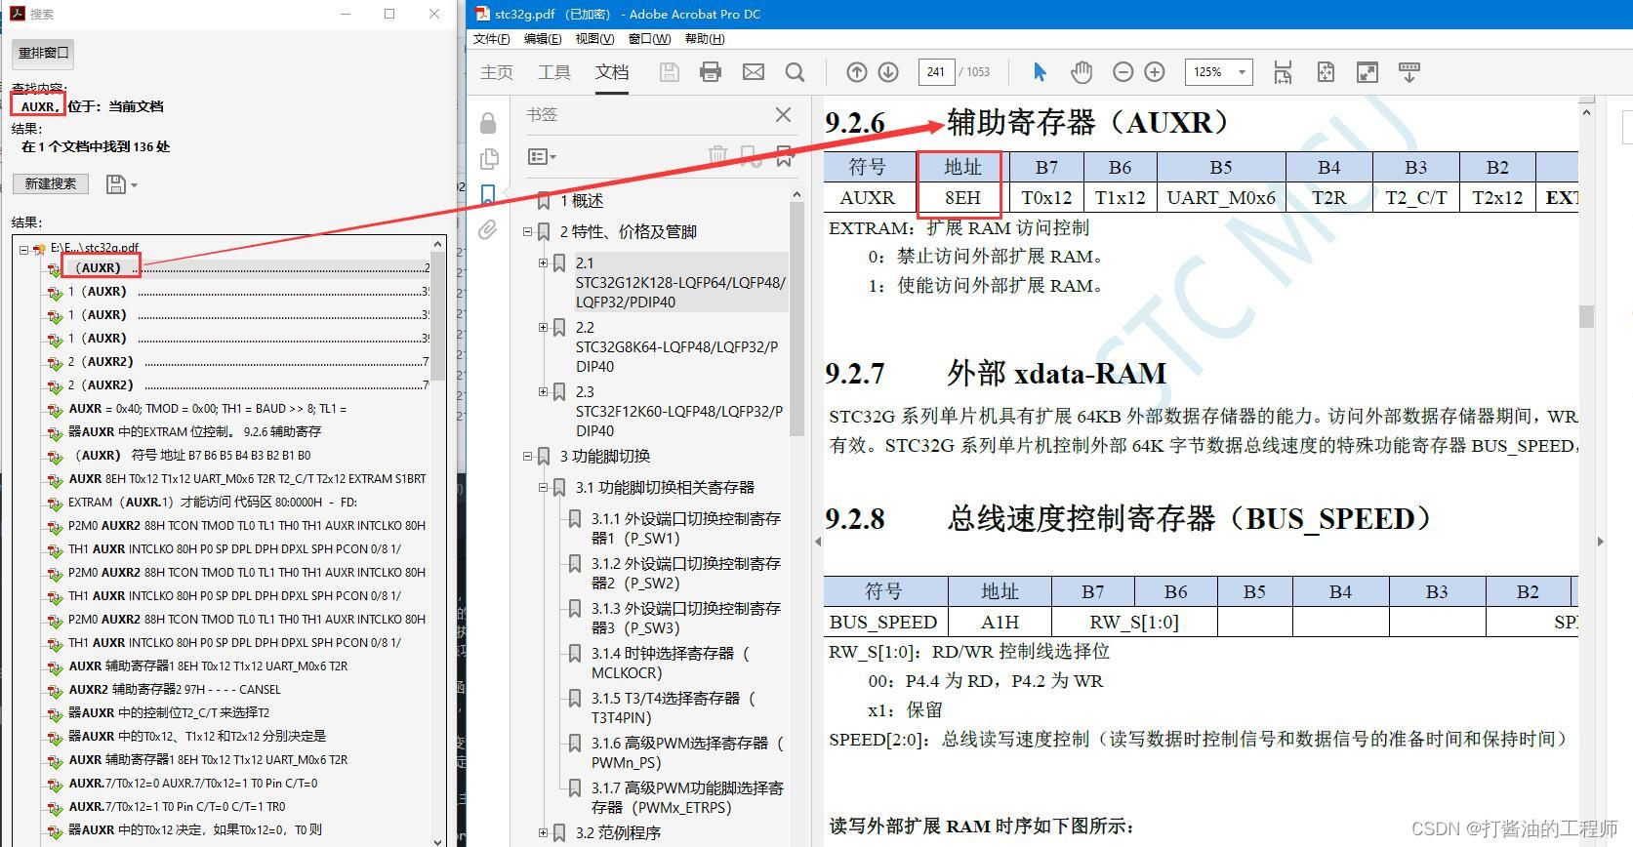The height and width of the screenshot is (847, 1633).
Task: Select bookmark 3.1.1 外设端口切换控制寄存器1
Action: [x=686, y=528]
